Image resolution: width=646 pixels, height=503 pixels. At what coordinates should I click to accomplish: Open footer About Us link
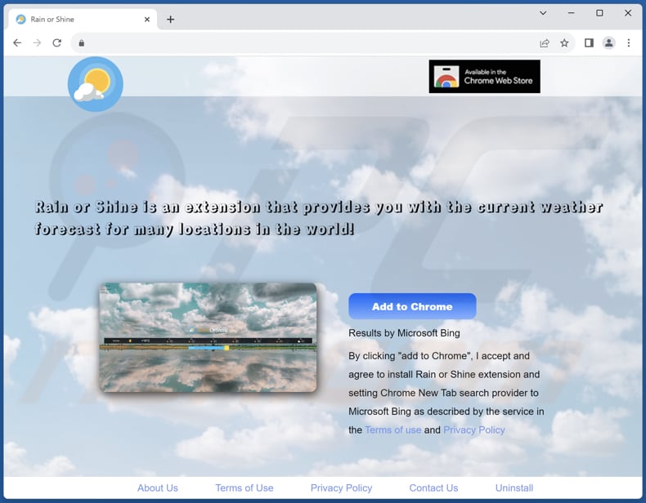(x=158, y=487)
